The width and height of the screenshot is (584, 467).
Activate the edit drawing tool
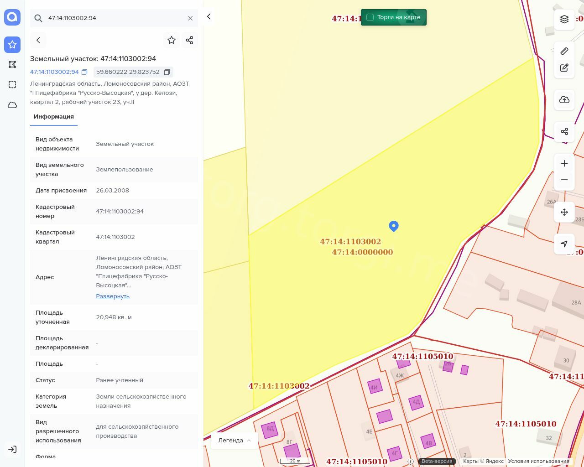[564, 68]
